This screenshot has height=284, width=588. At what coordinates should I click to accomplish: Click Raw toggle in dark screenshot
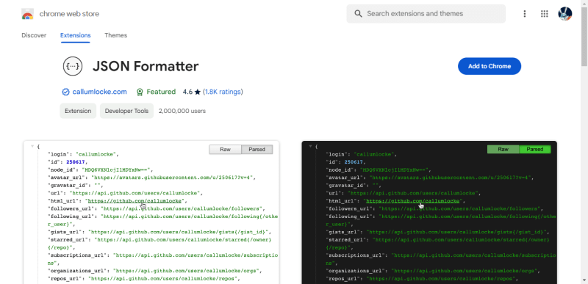[x=503, y=149]
